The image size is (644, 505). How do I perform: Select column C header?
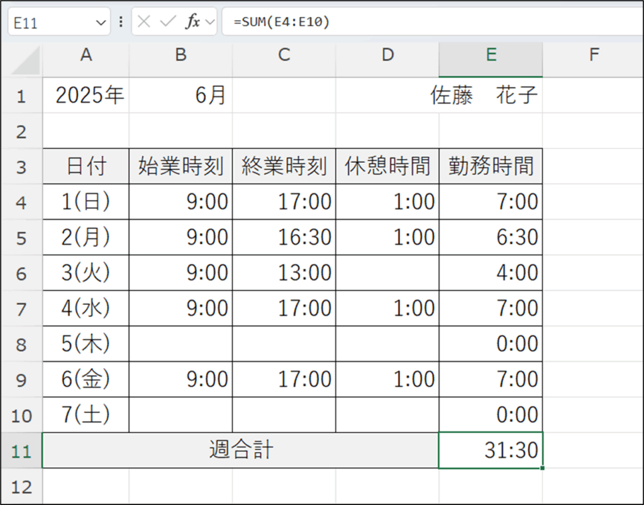click(x=284, y=55)
